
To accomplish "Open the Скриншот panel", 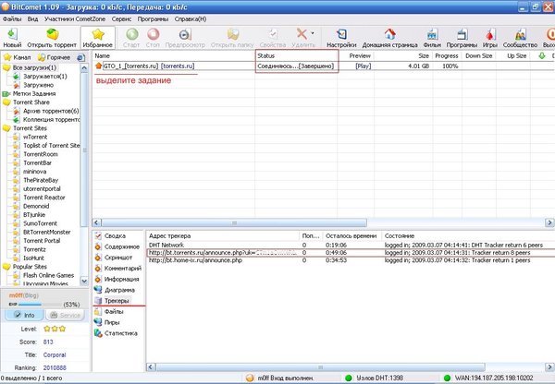I will pyautogui.click(x=118, y=258).
